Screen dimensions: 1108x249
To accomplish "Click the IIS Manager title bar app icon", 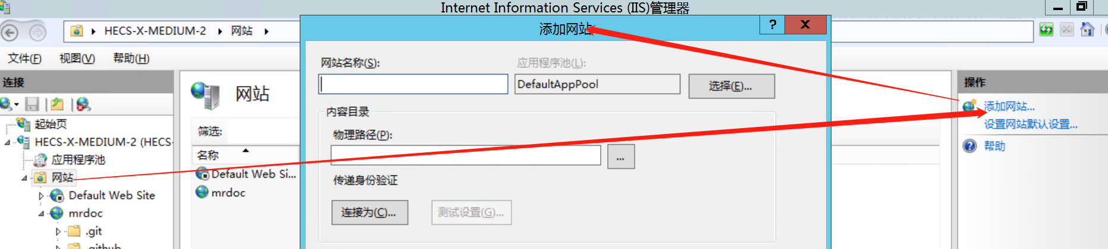I will pyautogui.click(x=5, y=7).
